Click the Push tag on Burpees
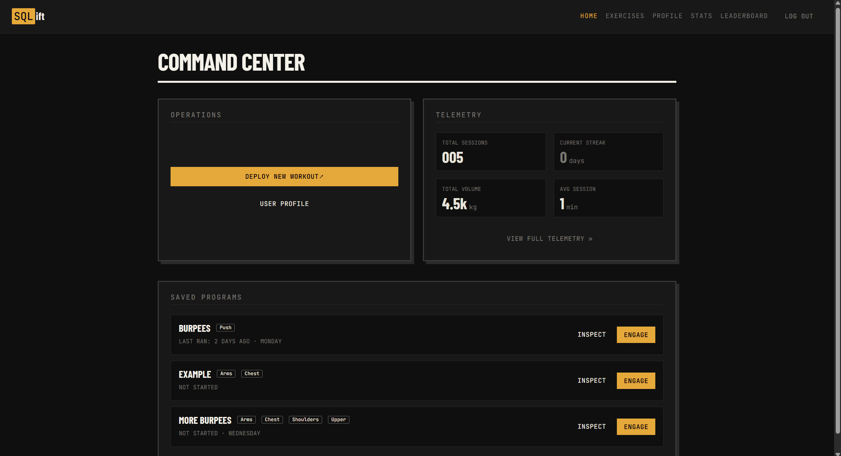Viewport: 841px width, 456px height. pos(225,328)
